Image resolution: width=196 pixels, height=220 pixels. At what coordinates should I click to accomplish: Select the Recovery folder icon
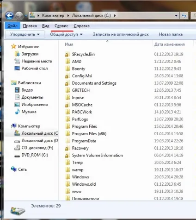coord(67,148)
